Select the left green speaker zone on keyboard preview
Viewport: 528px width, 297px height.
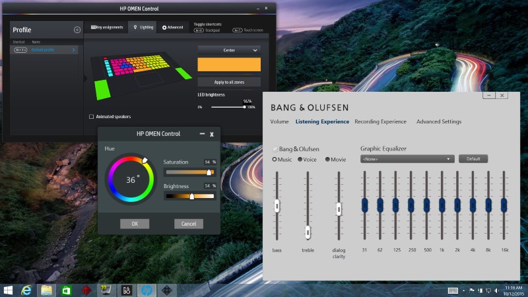pos(102,89)
